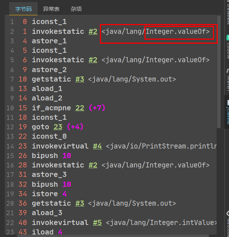Open the Database tool window in sidebar
229x237 pixels.
[228, 13]
